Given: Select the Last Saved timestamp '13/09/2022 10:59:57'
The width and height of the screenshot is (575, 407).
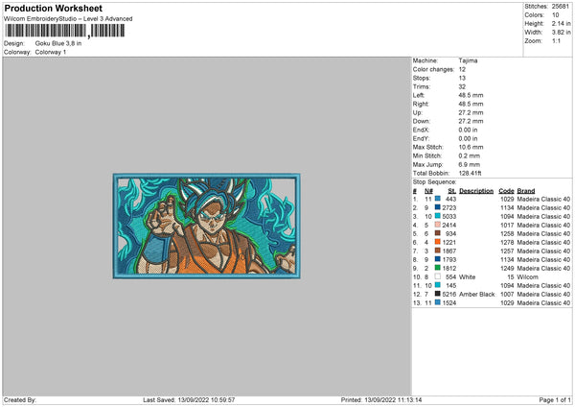Looking at the screenshot, I should 206,400.
